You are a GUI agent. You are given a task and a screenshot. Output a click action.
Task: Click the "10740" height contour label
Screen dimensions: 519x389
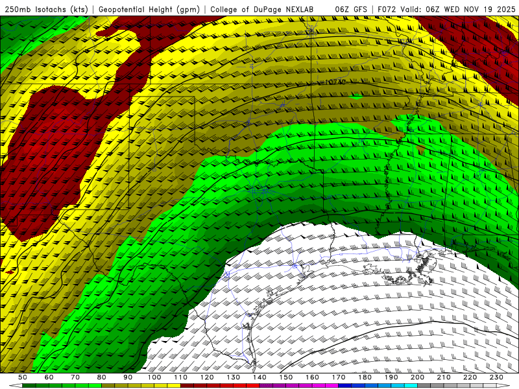[335, 82]
